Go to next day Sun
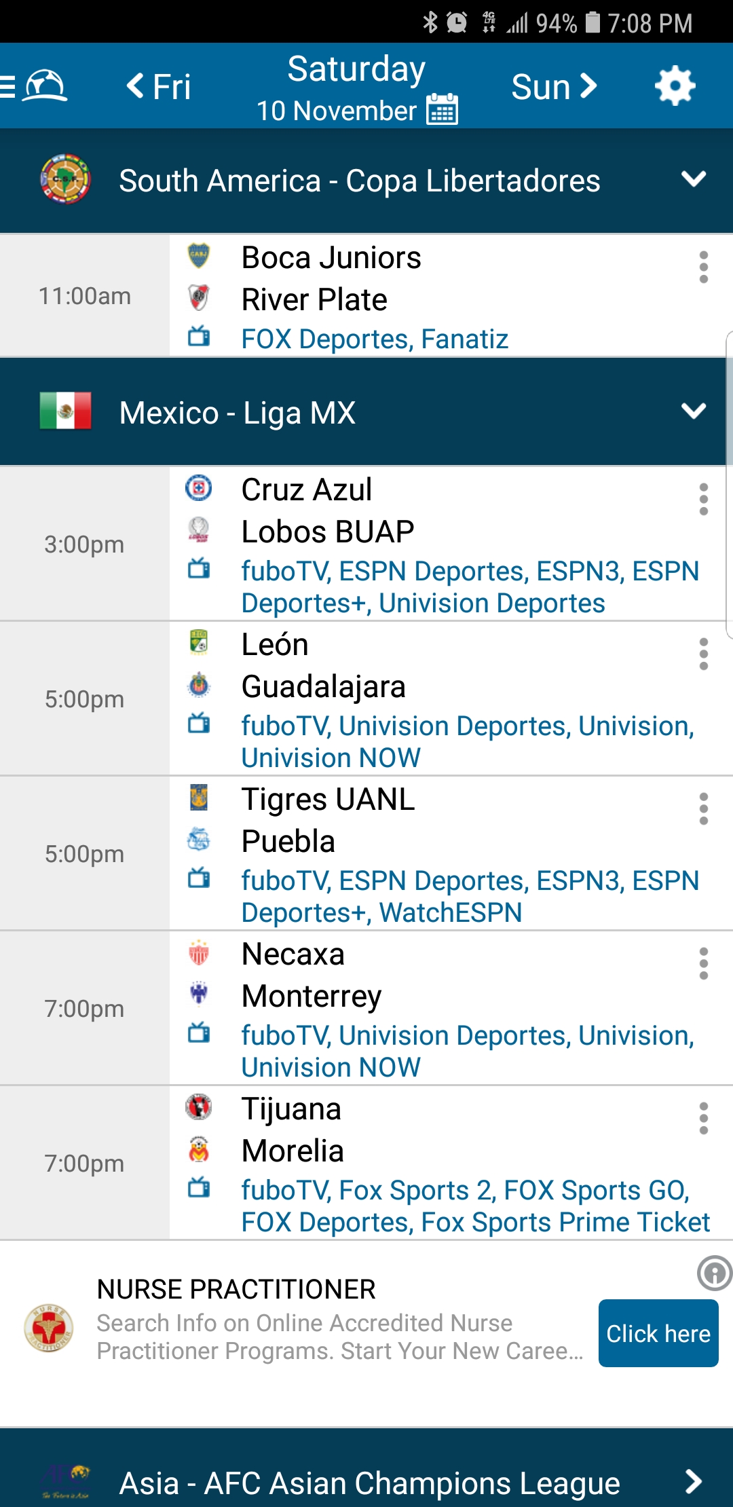Screen dimensions: 733x1507 (553, 87)
